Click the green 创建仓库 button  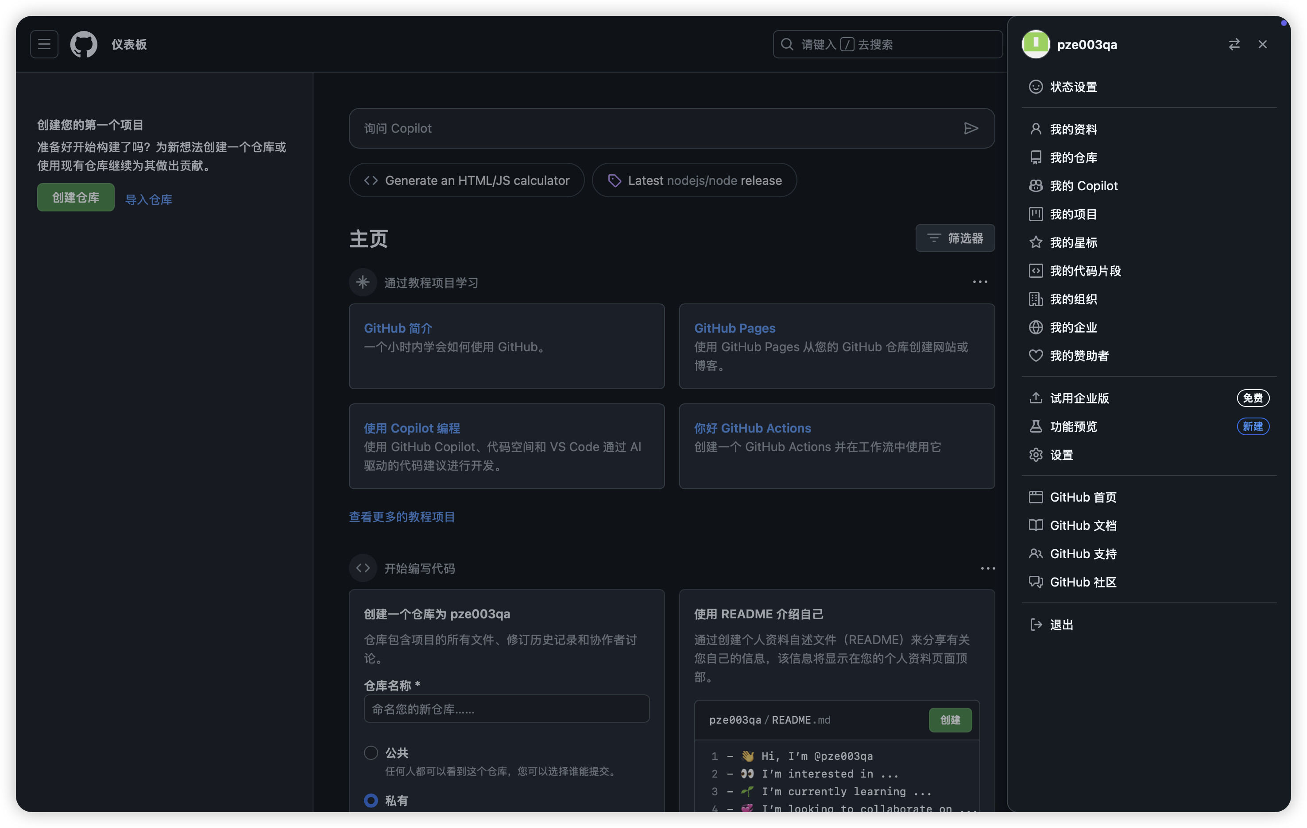pyautogui.click(x=75, y=197)
